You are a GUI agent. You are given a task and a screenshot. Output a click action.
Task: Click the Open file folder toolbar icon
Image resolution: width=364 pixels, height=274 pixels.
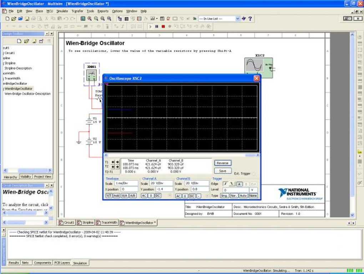(14, 19)
